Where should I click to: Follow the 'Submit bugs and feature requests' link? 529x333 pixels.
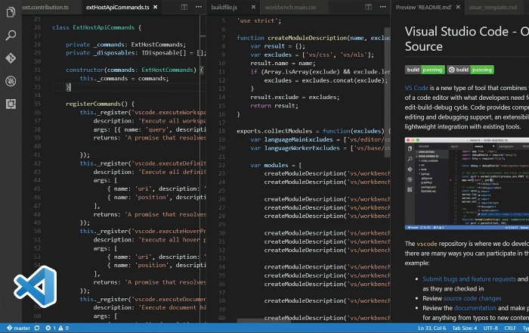point(469,279)
